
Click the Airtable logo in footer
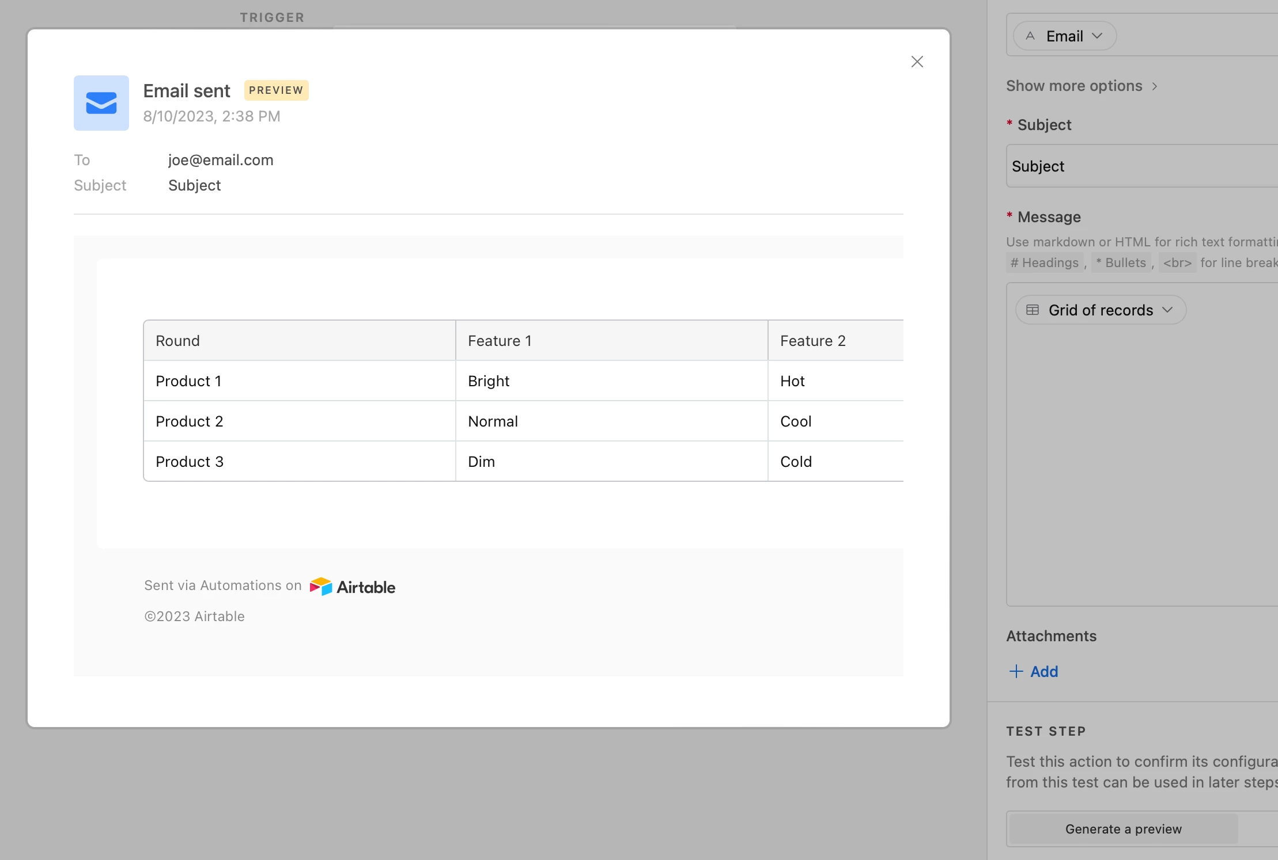[353, 587]
